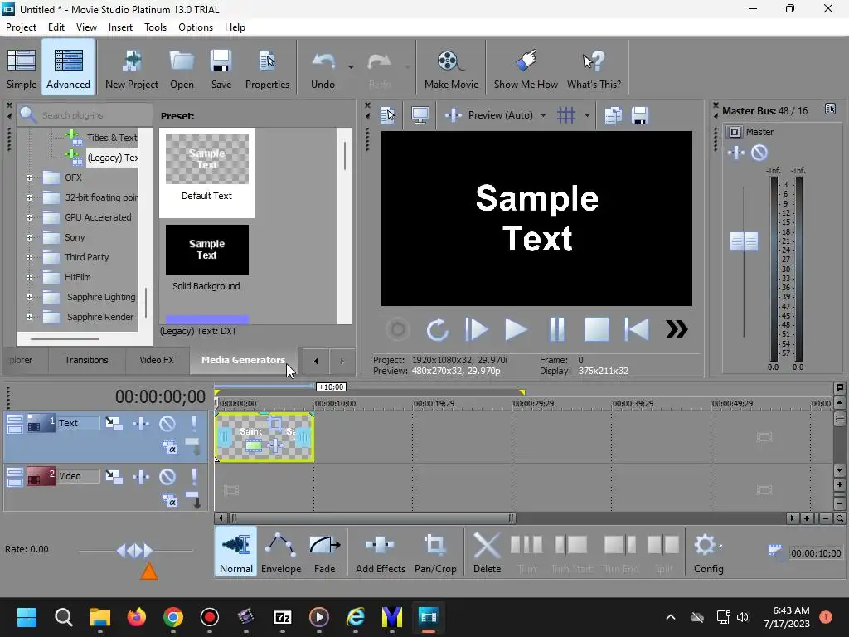
Task: Select the Normal edit tool
Action: click(236, 552)
